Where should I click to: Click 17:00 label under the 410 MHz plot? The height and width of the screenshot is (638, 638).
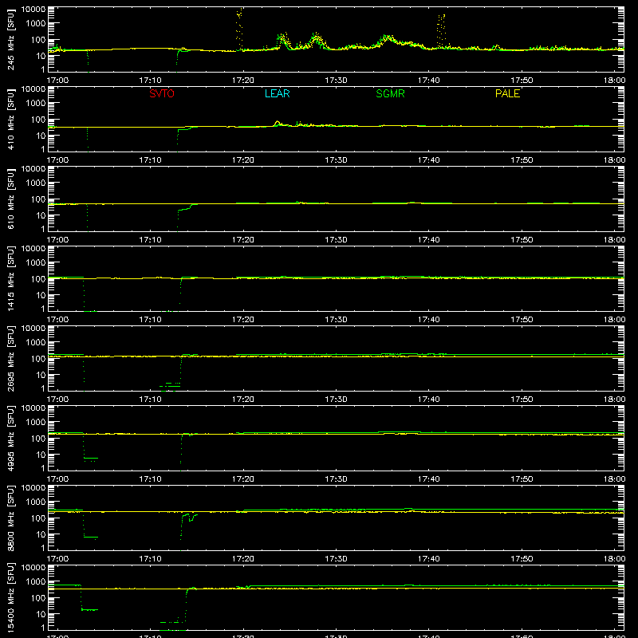pyautogui.click(x=57, y=160)
